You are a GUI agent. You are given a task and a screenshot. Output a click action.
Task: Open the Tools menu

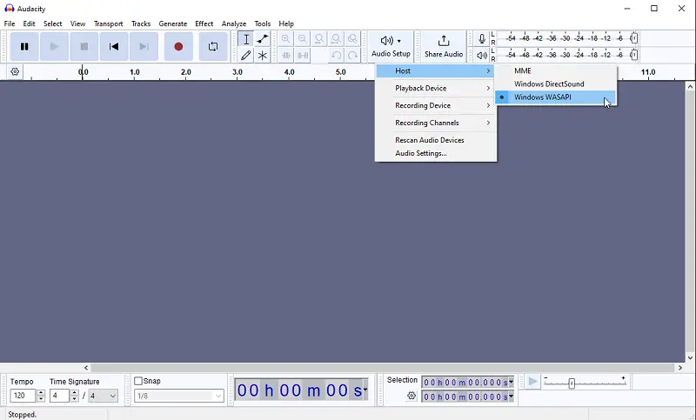263,23
